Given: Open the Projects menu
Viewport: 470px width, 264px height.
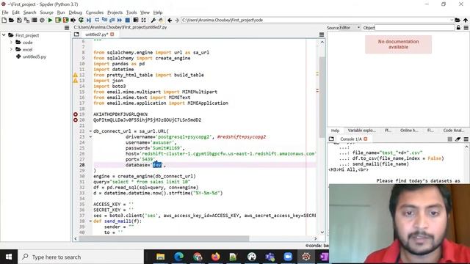Looking at the screenshot, I should (115, 12).
